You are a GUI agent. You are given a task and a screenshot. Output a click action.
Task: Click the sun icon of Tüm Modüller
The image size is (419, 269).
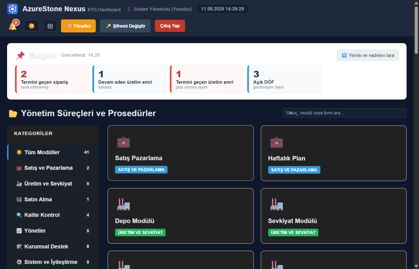pyautogui.click(x=19, y=152)
